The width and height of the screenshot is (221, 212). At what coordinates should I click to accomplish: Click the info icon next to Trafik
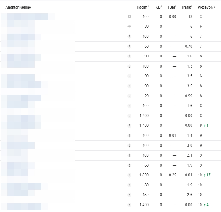pyautogui.click(x=192, y=6)
